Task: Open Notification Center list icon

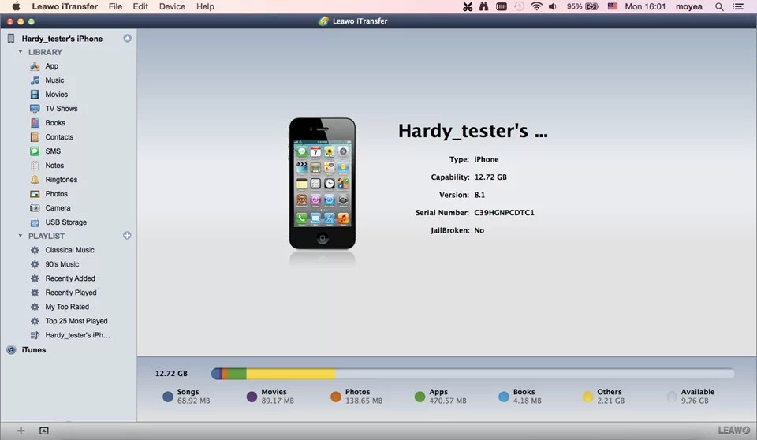Action: pyautogui.click(x=738, y=7)
